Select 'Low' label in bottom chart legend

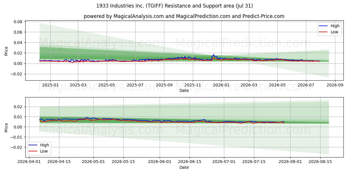click(x=44, y=151)
